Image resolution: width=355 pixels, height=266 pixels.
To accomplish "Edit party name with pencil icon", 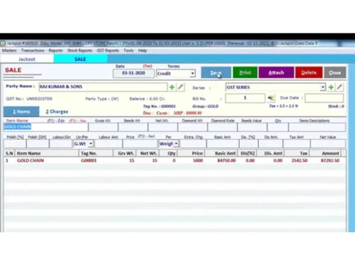I will pyautogui.click(x=180, y=87).
